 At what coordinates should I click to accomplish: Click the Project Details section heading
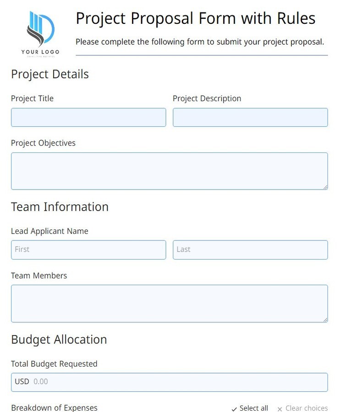tap(49, 74)
